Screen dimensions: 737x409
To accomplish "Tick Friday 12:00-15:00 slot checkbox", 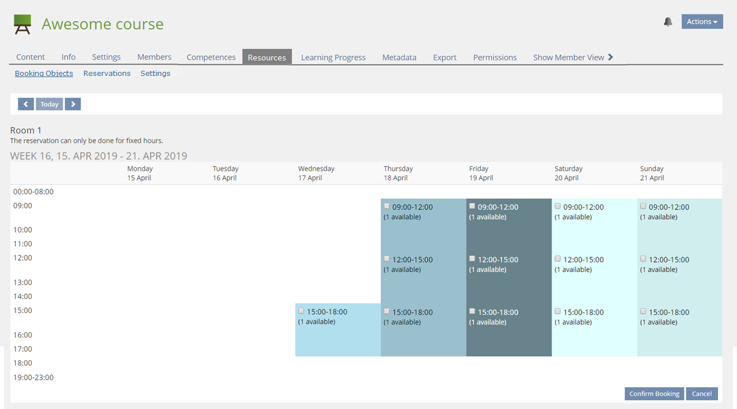I will point(472,259).
